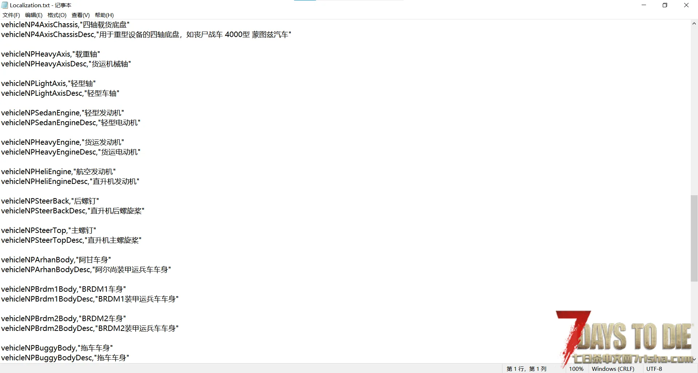
Task: Restore down the Notepad window
Action: [665, 5]
